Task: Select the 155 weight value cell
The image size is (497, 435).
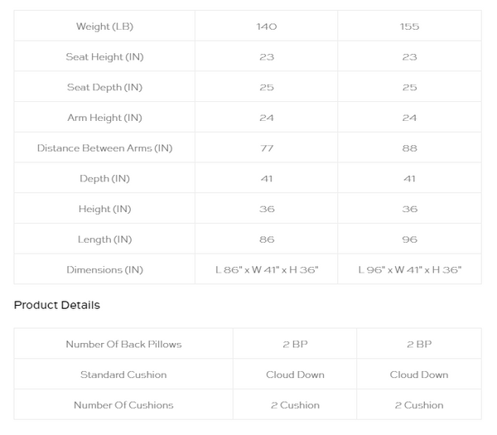Action: [409, 27]
